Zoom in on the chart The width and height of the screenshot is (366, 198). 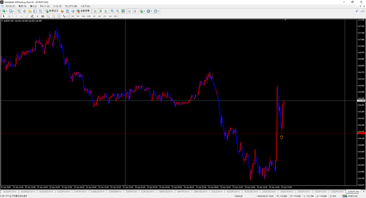[112, 11]
